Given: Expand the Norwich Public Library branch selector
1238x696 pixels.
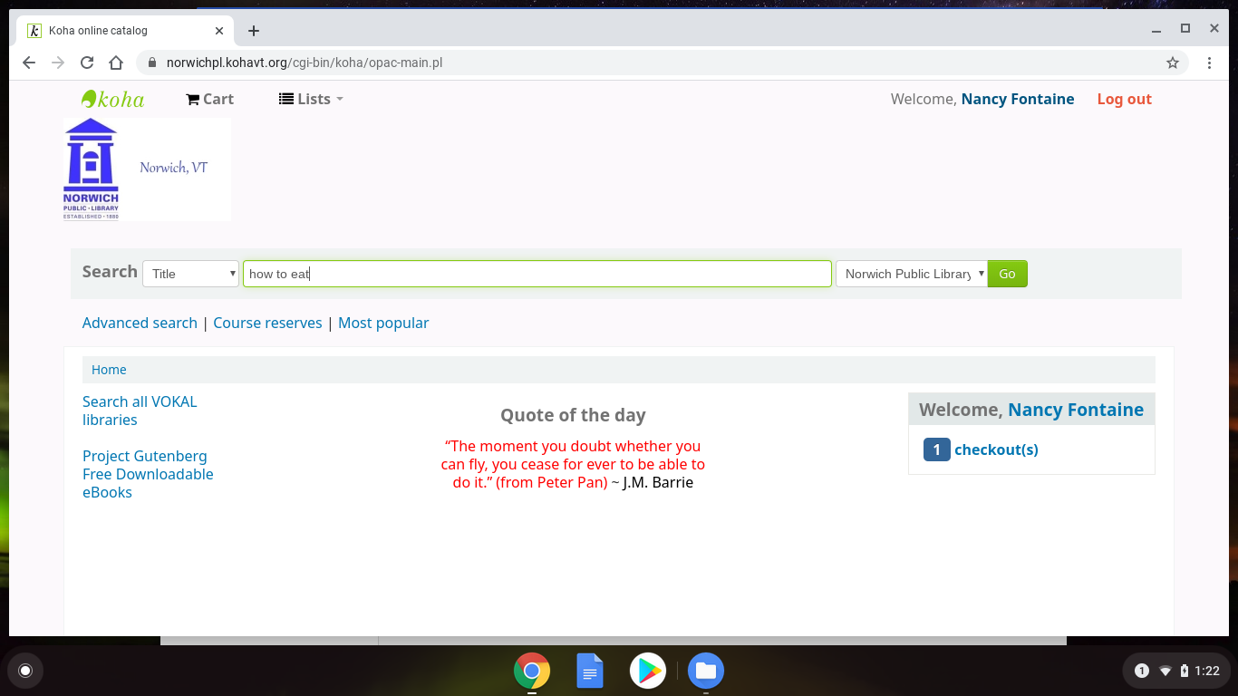Looking at the screenshot, I should [911, 274].
